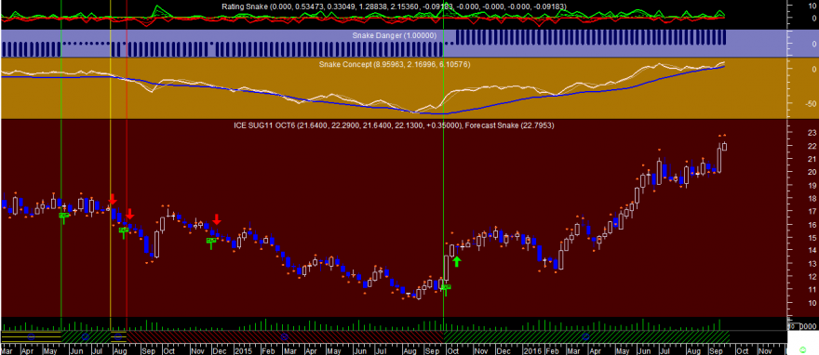Click the ICE SUG11 OCT6 price chart title
The width and height of the screenshot is (819, 355).
pos(347,125)
